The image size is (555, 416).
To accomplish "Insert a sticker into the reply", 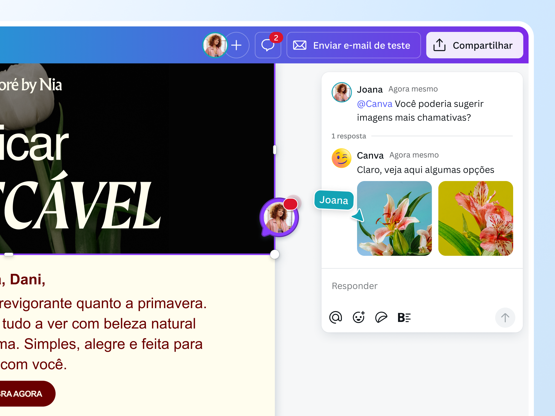I will click(x=381, y=318).
